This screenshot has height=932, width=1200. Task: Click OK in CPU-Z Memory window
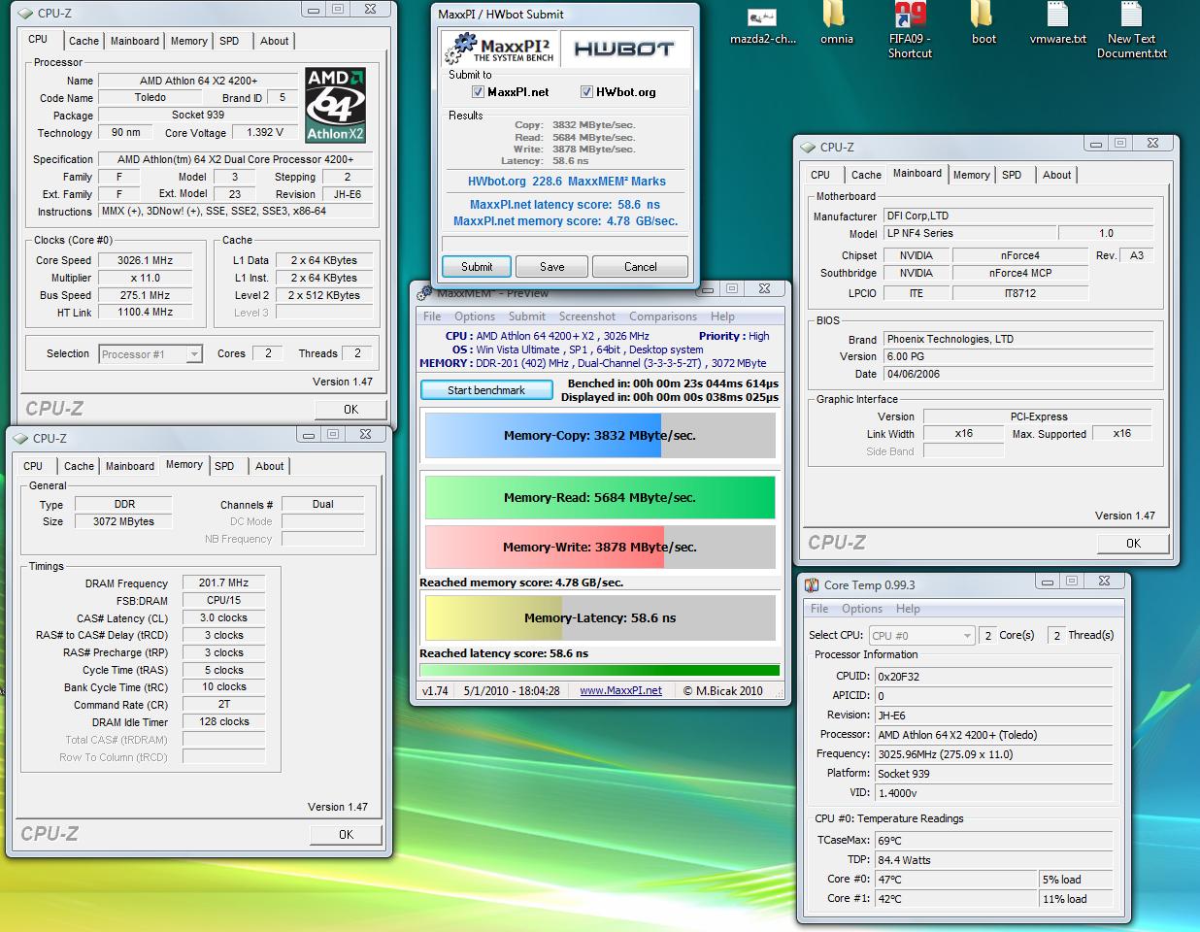pyautogui.click(x=346, y=834)
